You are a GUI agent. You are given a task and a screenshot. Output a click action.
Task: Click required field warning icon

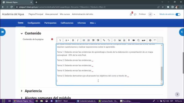click(x=52, y=39)
